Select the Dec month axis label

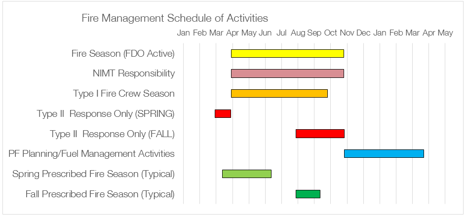363,33
